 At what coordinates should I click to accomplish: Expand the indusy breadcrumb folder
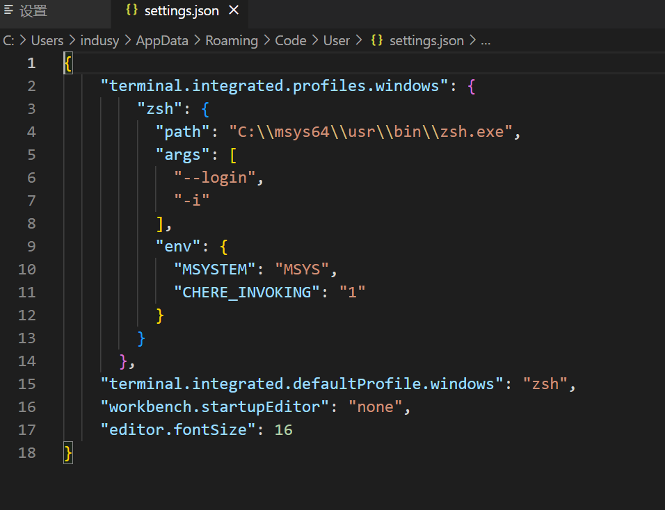99,40
